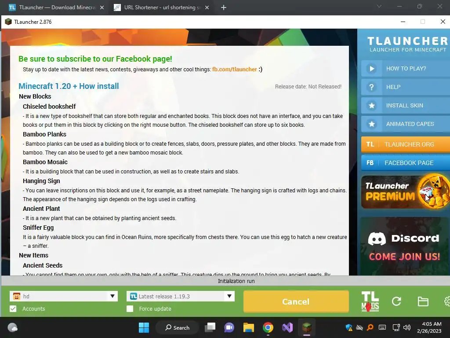Click the ANIMATED CAPES sidebar button
The height and width of the screenshot is (338, 450).
(406, 124)
